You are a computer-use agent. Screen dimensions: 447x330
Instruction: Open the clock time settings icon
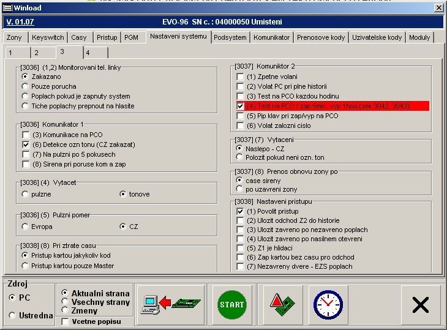(x=328, y=304)
